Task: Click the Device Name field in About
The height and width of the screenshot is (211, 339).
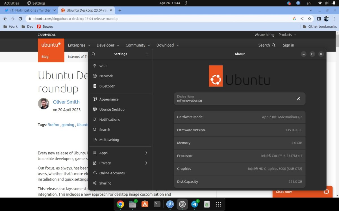Action: pos(240,99)
